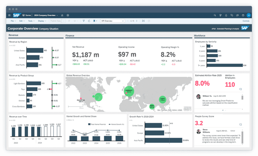
Task: Click the Germany bubble on revenue map
Action: pyautogui.click(x=129, y=92)
